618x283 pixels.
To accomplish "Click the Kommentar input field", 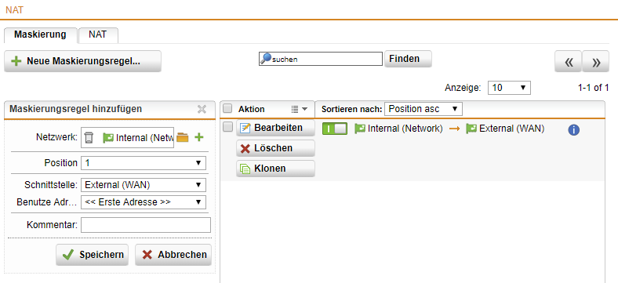I will [x=146, y=225].
